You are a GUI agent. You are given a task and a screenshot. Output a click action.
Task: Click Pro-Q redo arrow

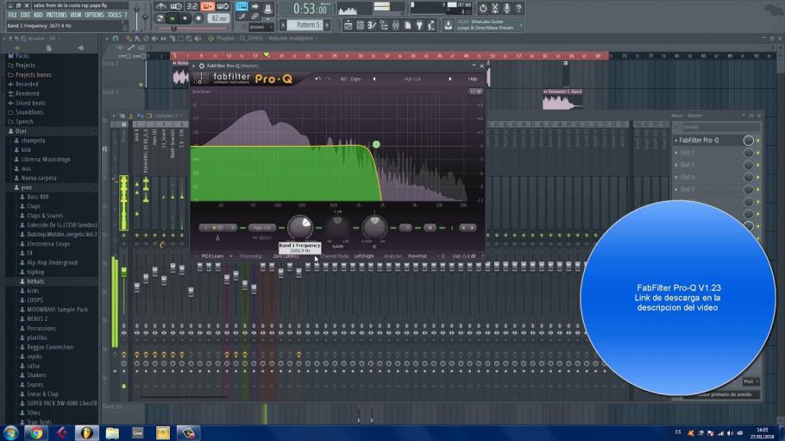coord(329,79)
